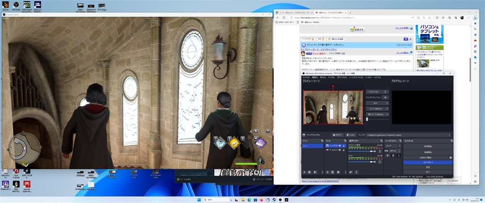Open virtual camera settings gear icon
Screen dimensions: 485x203
[x=450, y=158]
